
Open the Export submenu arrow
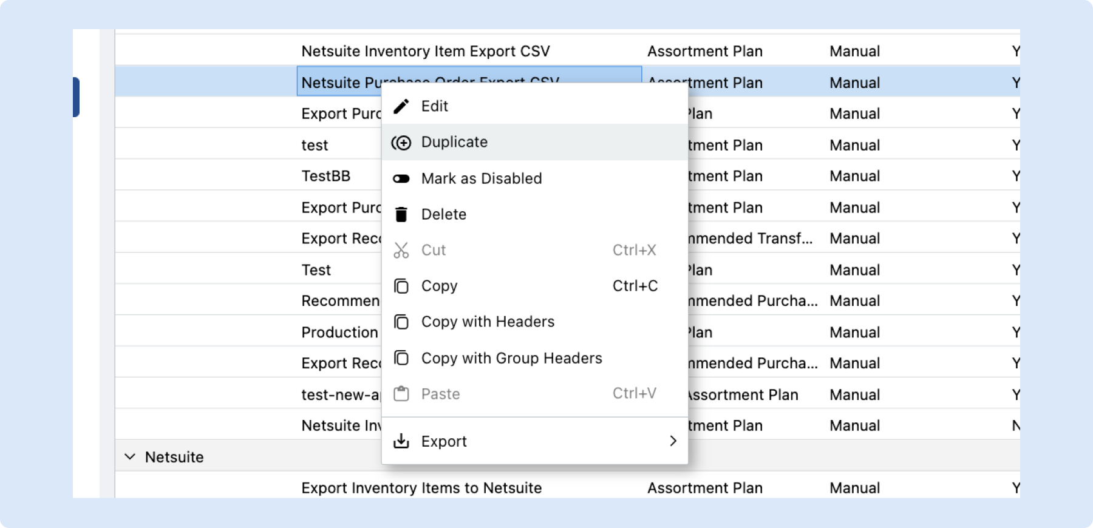click(672, 441)
